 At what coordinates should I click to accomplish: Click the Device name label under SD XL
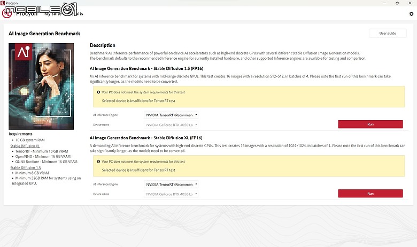coord(101,194)
